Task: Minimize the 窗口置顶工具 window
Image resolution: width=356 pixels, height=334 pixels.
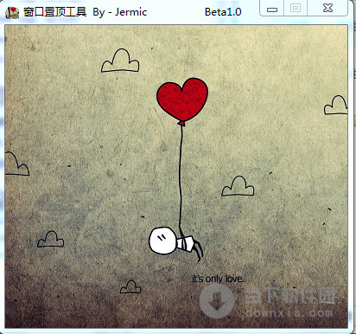Action: click(x=272, y=8)
